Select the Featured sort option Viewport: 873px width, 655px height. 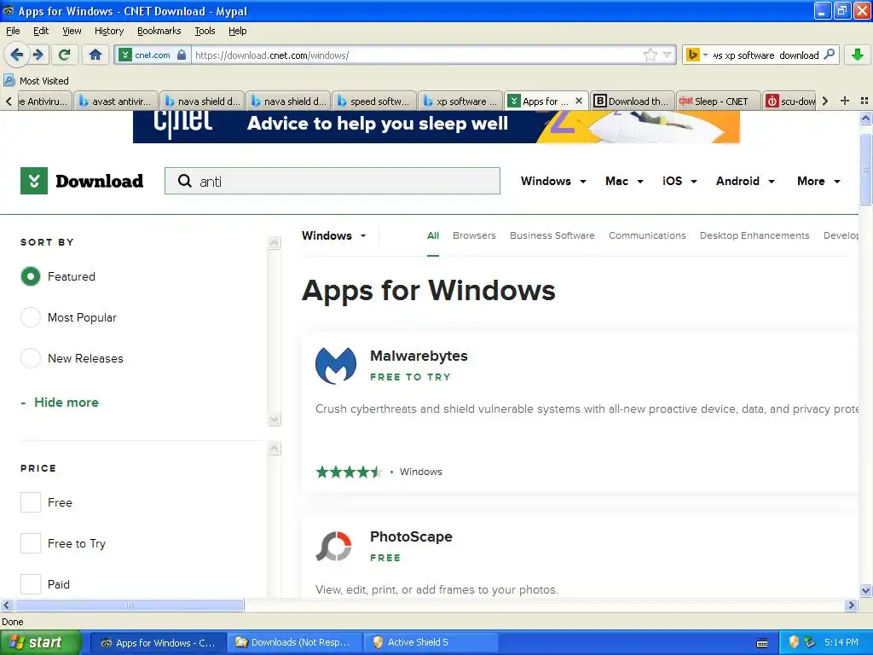tap(31, 276)
